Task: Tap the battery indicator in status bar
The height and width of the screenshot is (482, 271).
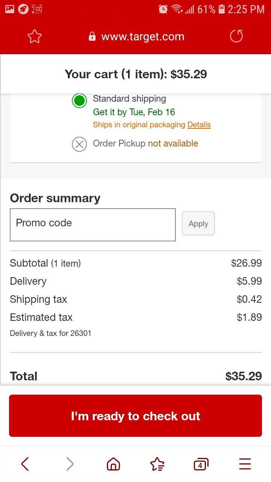Action: pos(222,9)
